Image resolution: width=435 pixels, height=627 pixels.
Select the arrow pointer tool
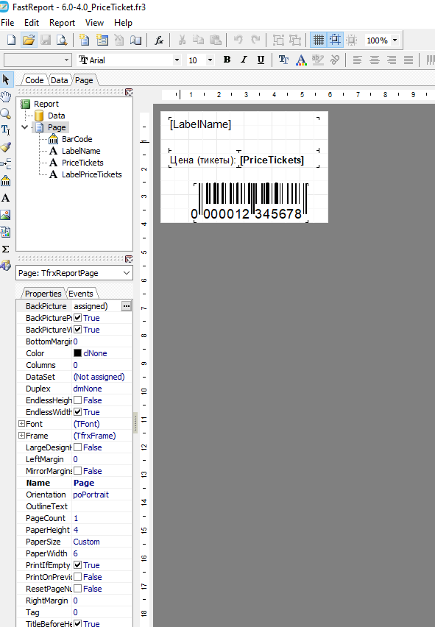[6, 79]
